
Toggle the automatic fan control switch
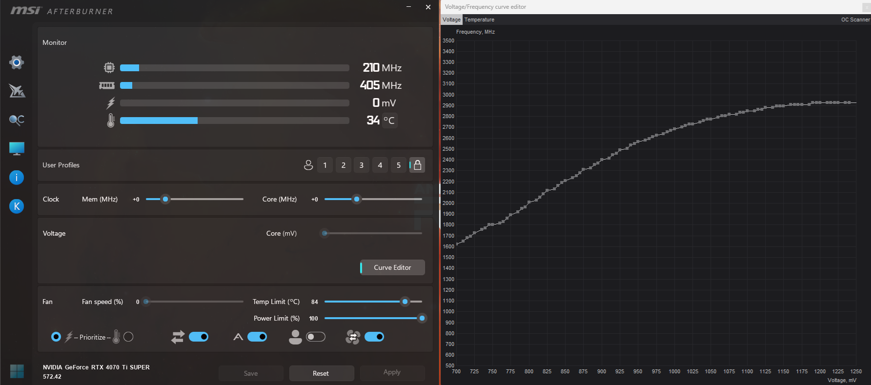click(257, 337)
